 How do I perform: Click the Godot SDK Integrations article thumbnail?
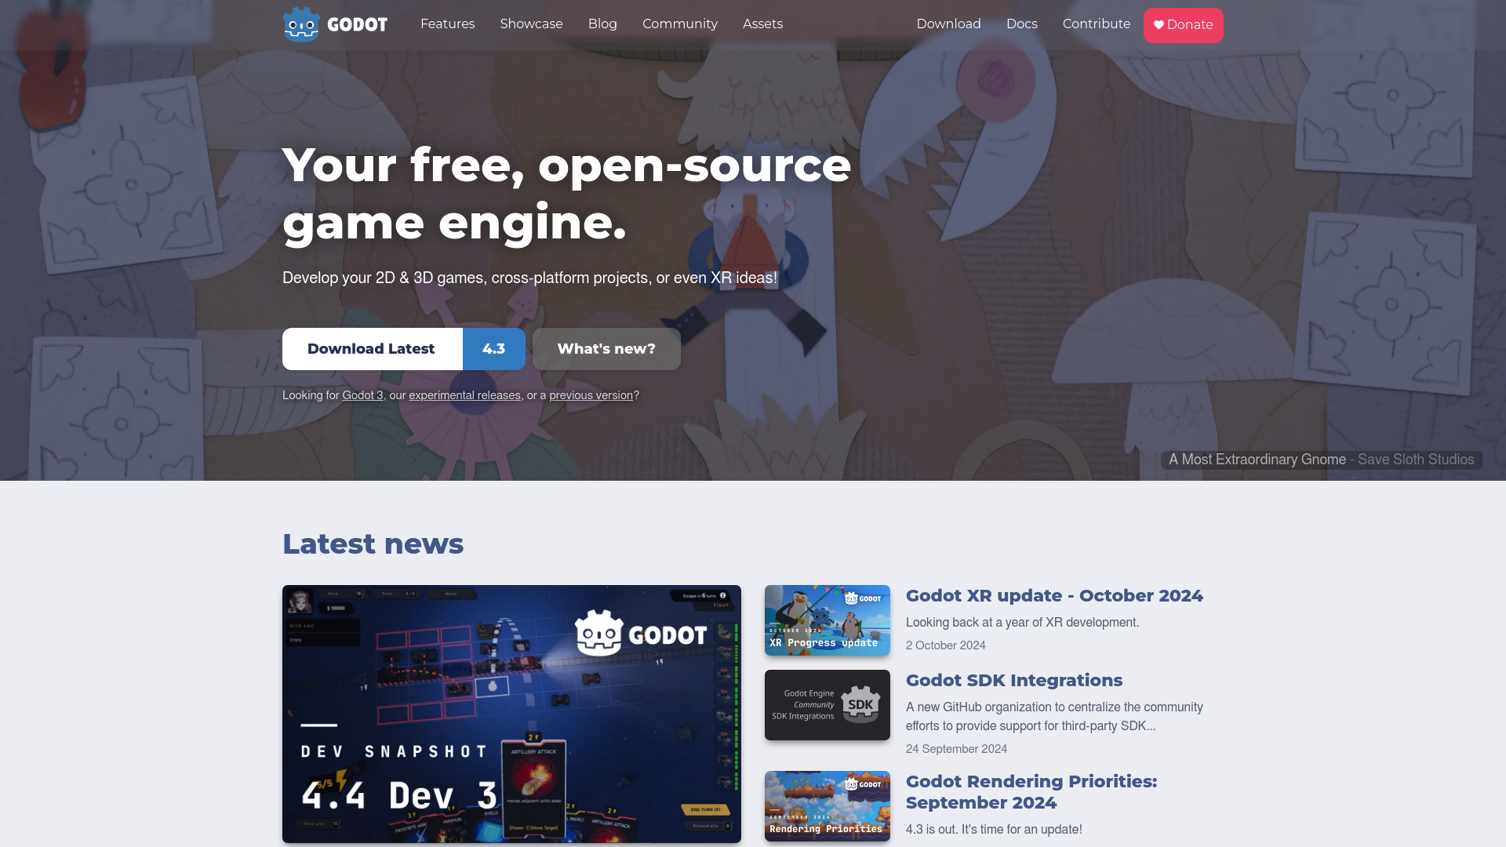point(827,704)
